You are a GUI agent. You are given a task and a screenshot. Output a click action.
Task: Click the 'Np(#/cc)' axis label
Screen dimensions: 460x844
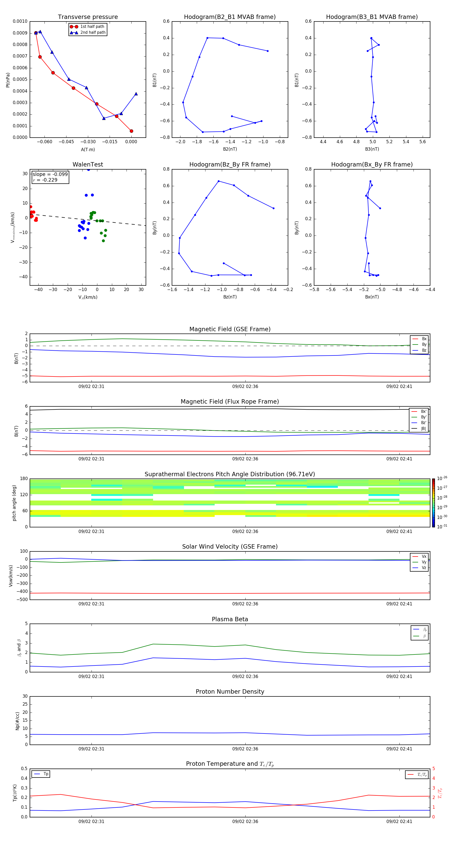(17, 720)
